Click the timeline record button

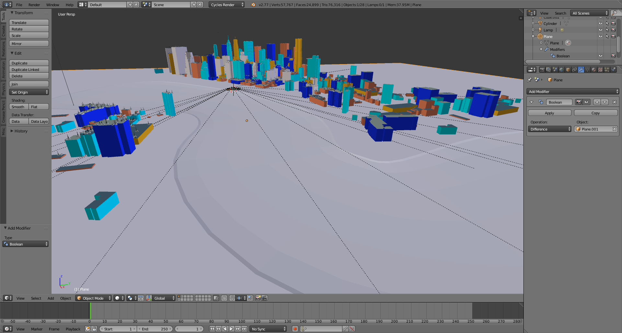295,329
